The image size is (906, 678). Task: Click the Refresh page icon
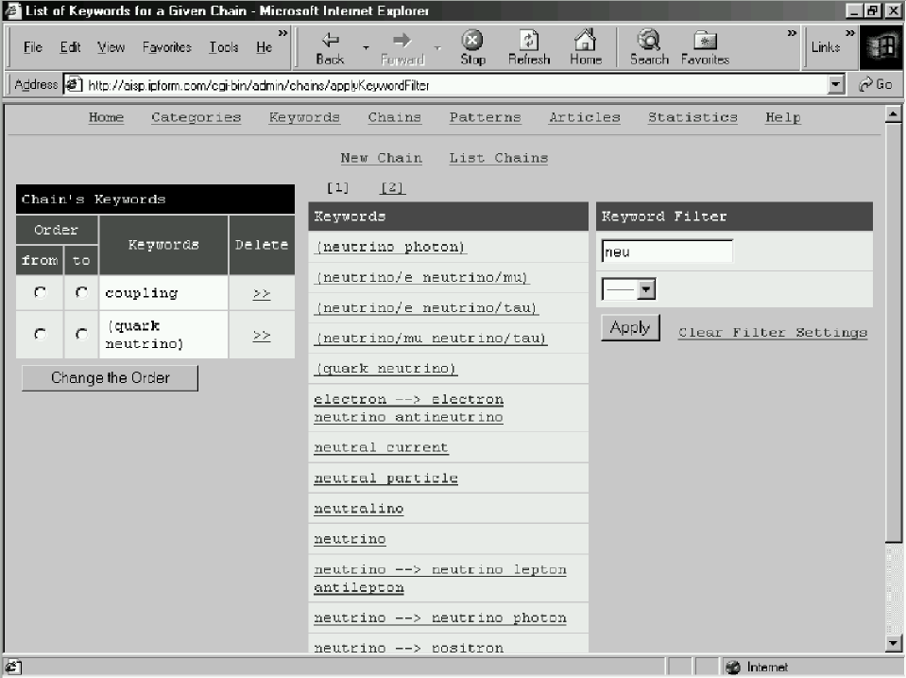coord(529,40)
